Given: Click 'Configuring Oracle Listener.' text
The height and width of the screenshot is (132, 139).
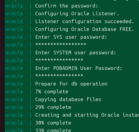Looking at the screenshot, I should (77, 14).
